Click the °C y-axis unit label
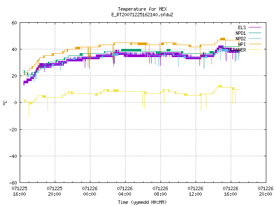Image resolution: width=274 pixels, height=206 pixels. point(5,103)
